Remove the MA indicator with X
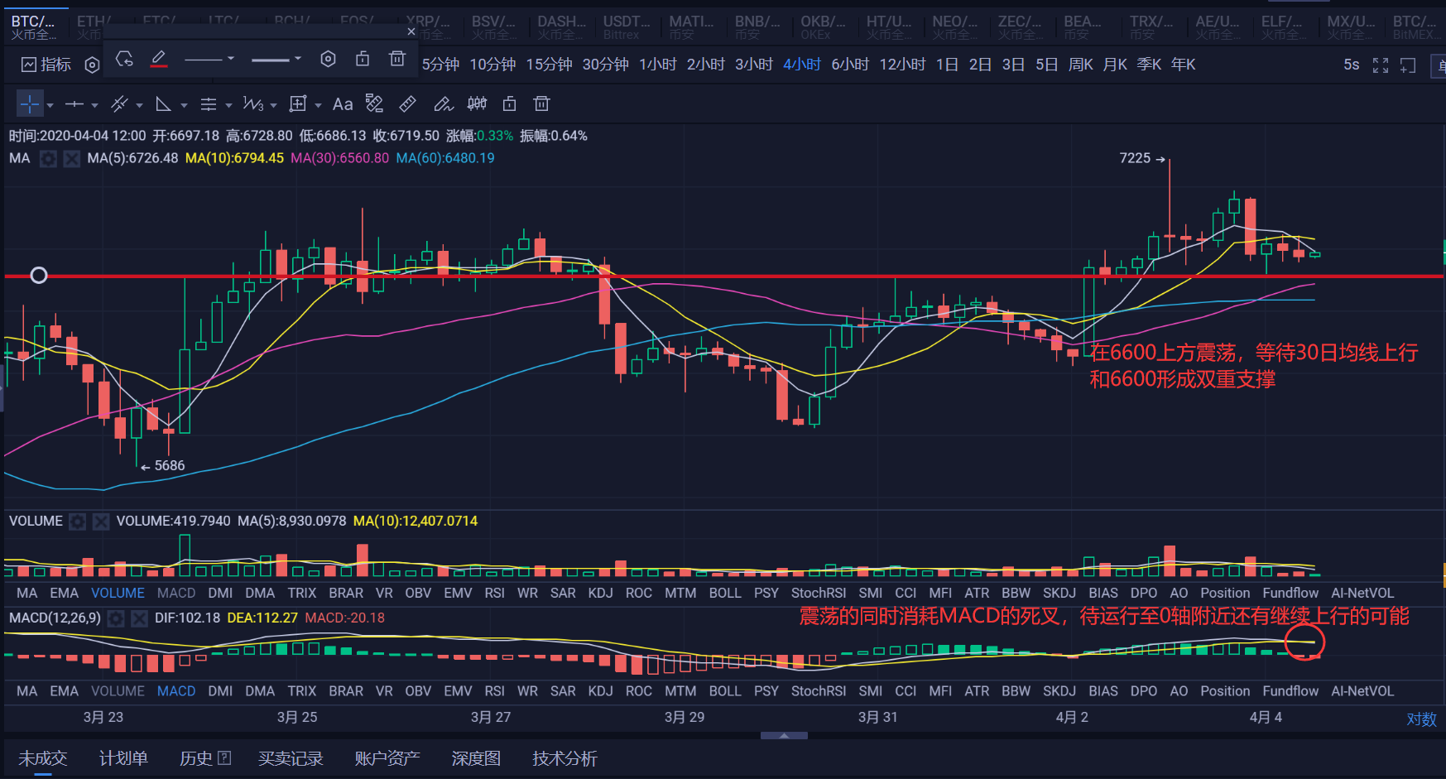1446x779 pixels. [72, 158]
